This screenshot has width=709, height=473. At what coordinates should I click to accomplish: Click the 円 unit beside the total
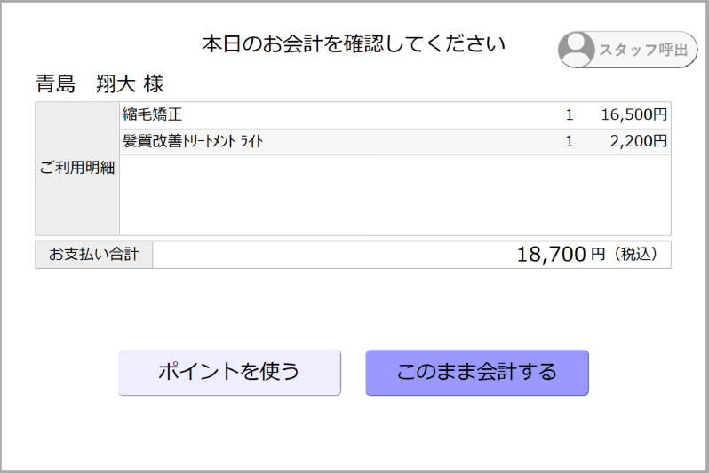point(598,255)
